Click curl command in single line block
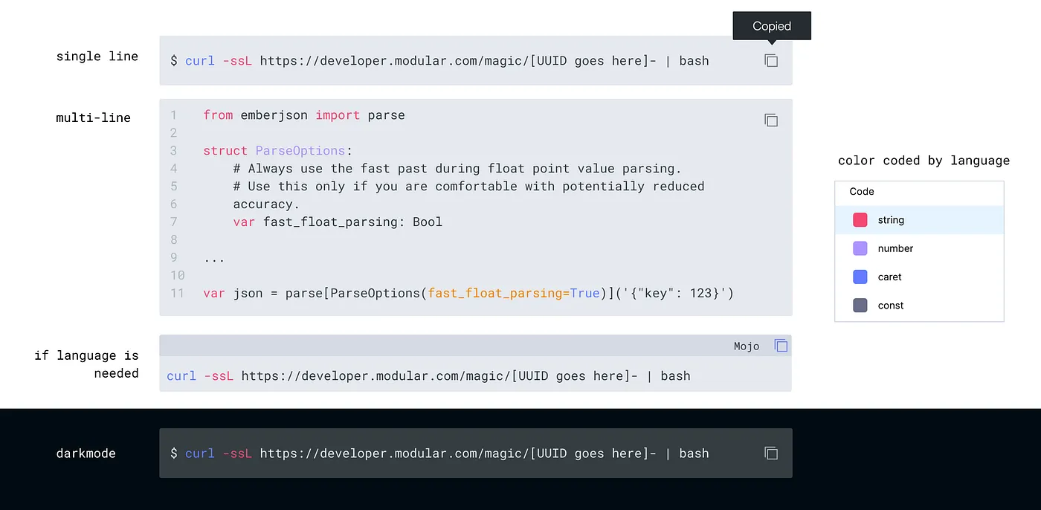This screenshot has height=510, width=1041. (439, 61)
